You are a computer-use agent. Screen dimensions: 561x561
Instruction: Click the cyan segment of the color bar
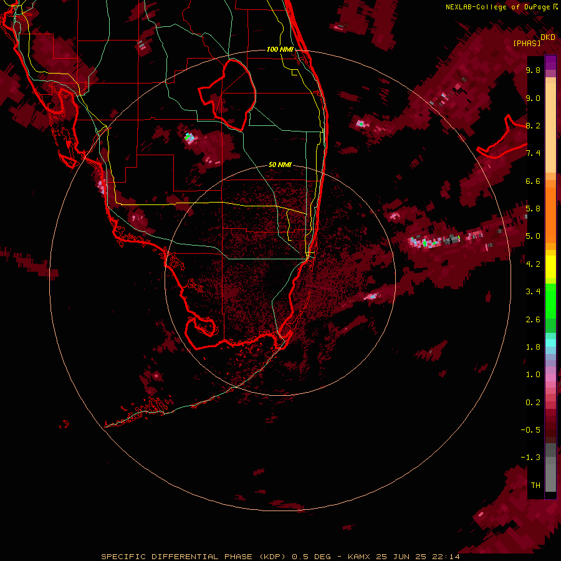tap(550, 343)
